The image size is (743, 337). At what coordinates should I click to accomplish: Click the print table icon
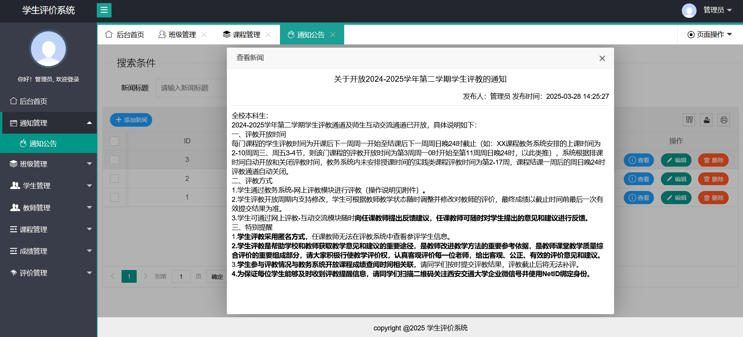[724, 120]
